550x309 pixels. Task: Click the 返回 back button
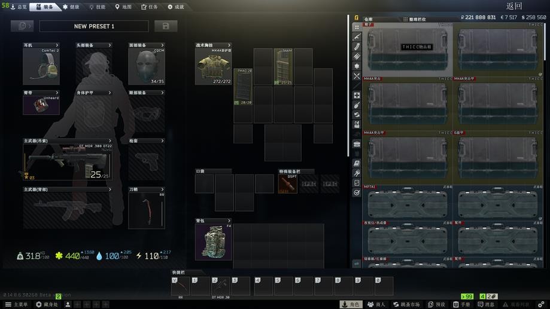514,6
